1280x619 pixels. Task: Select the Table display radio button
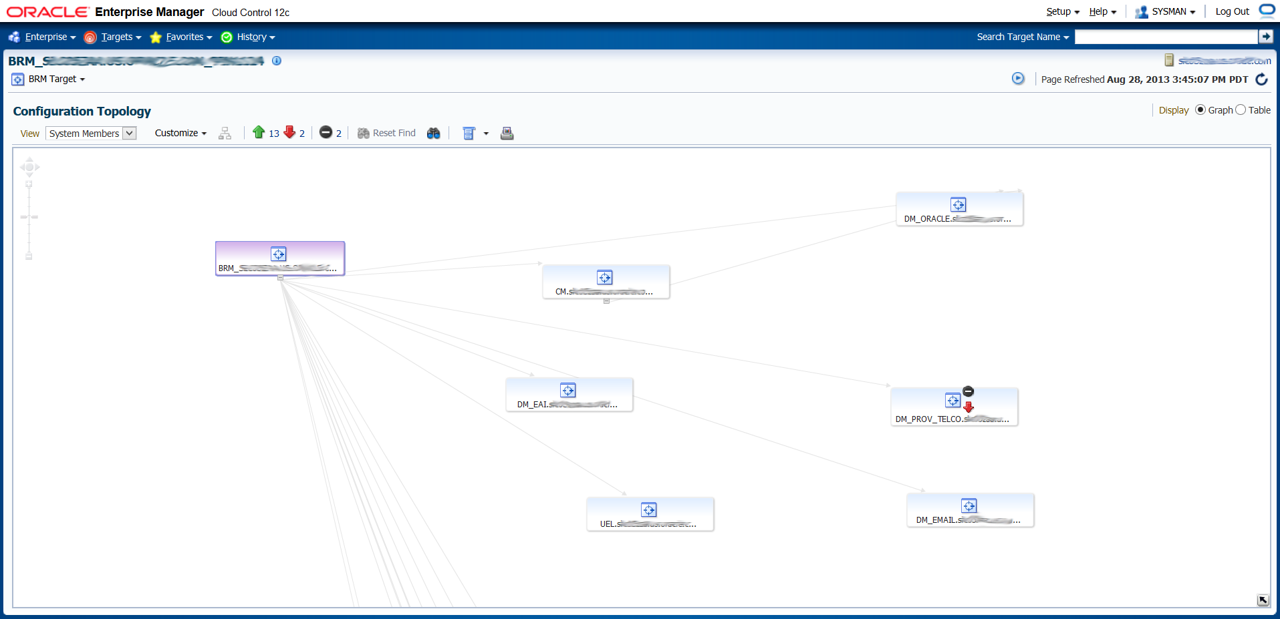(x=1241, y=110)
